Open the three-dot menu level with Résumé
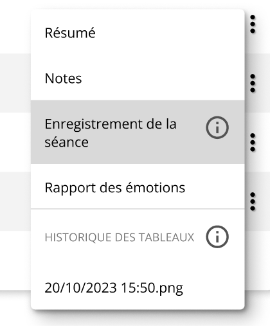This screenshot has height=326, width=270. coord(253,24)
